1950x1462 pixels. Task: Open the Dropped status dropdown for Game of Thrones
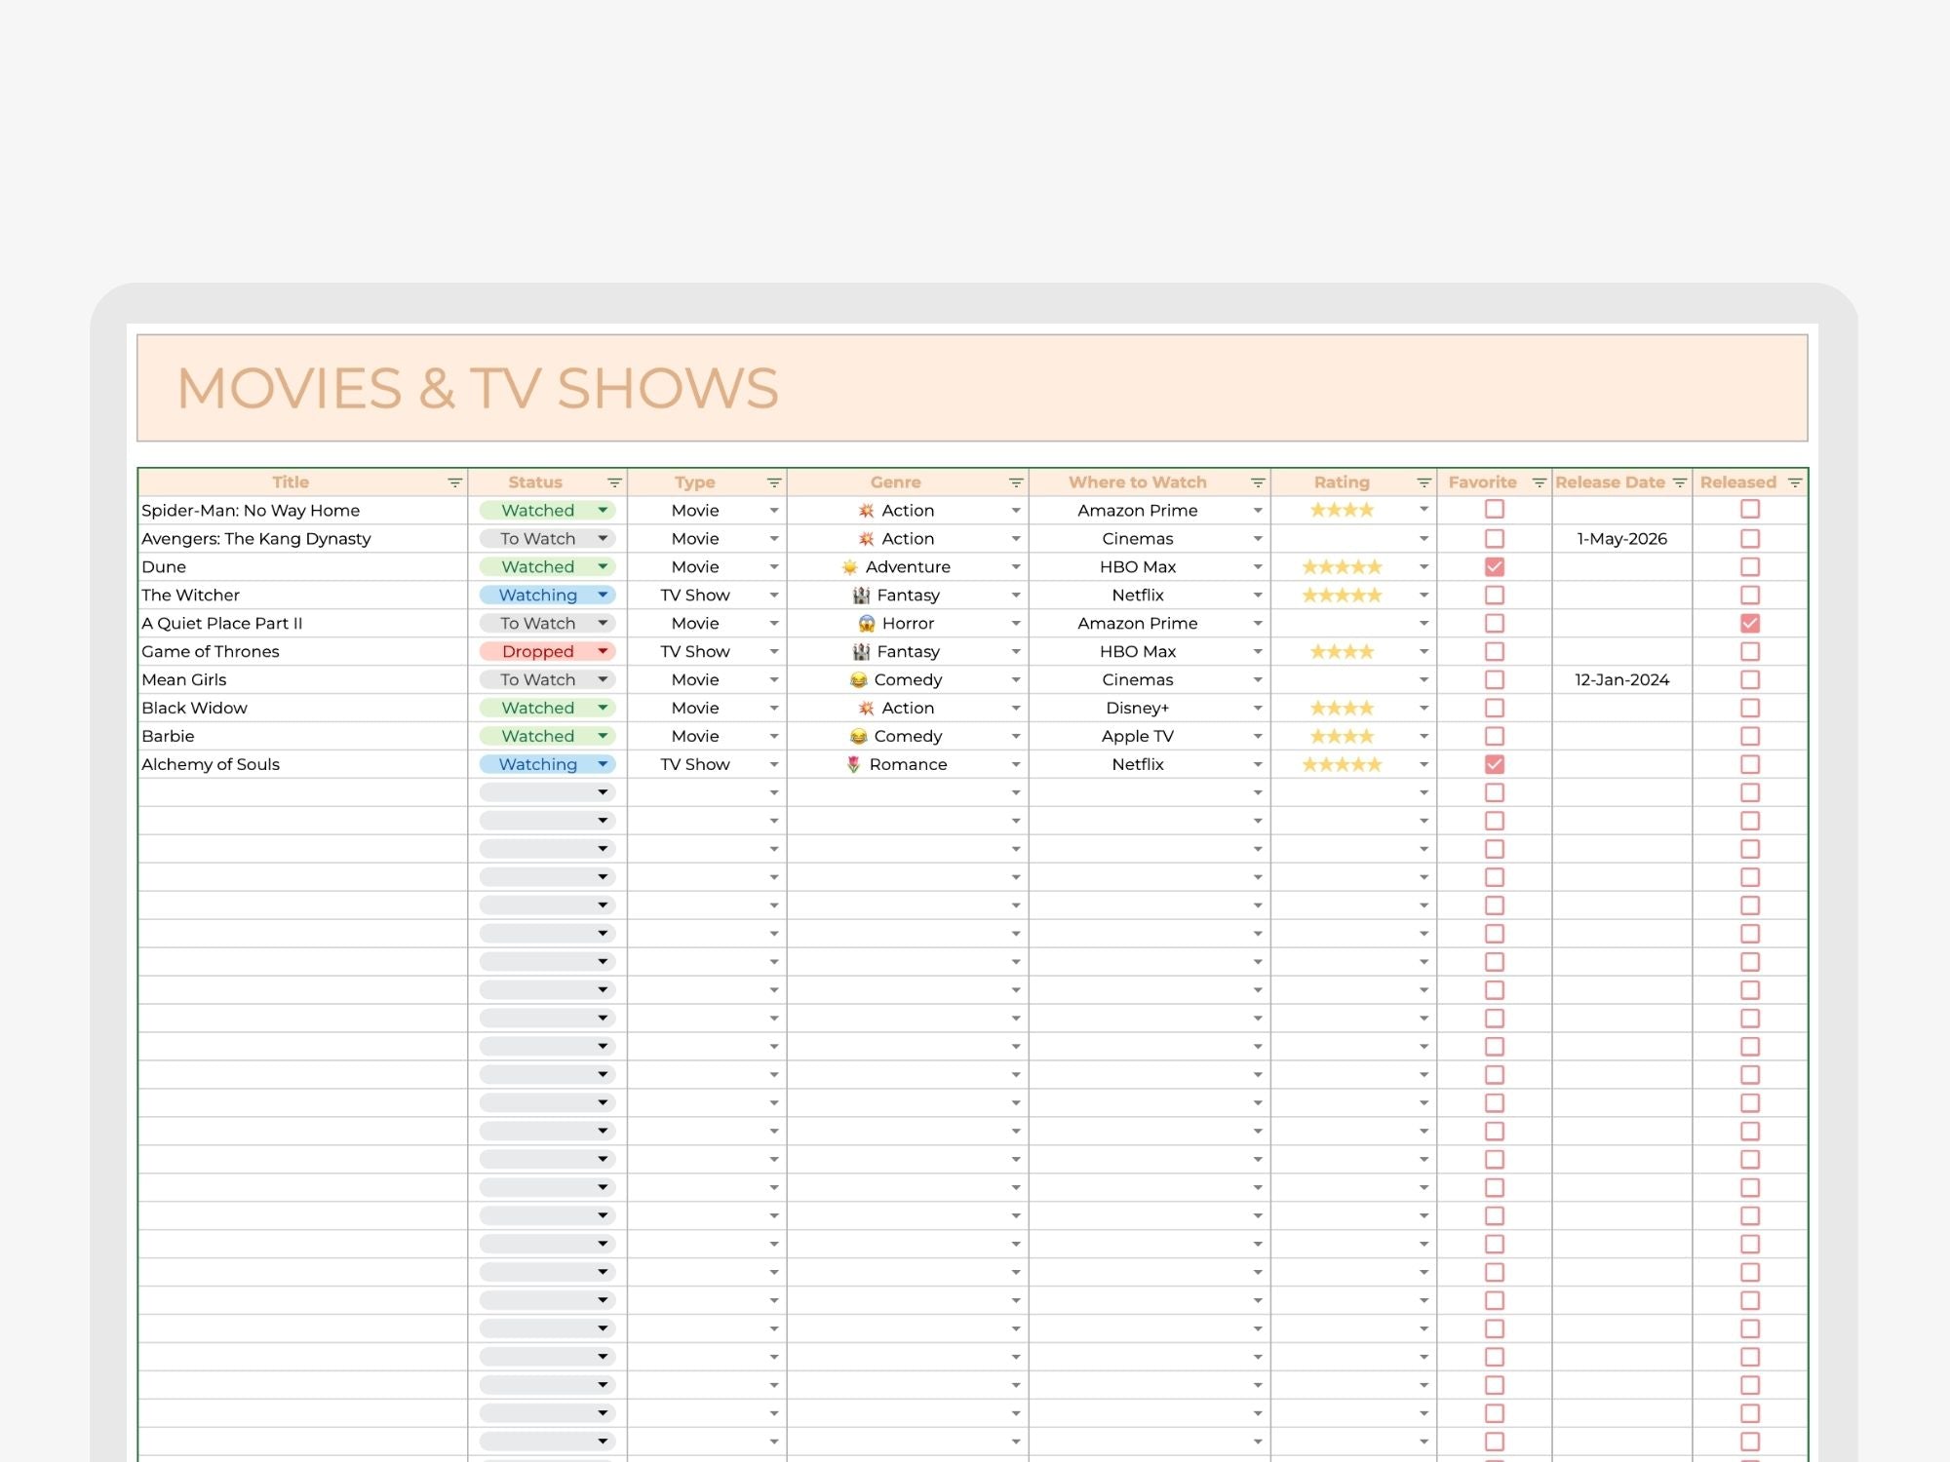click(x=603, y=651)
